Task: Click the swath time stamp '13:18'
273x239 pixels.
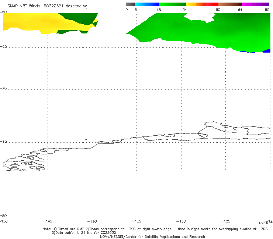Action: (263, 223)
